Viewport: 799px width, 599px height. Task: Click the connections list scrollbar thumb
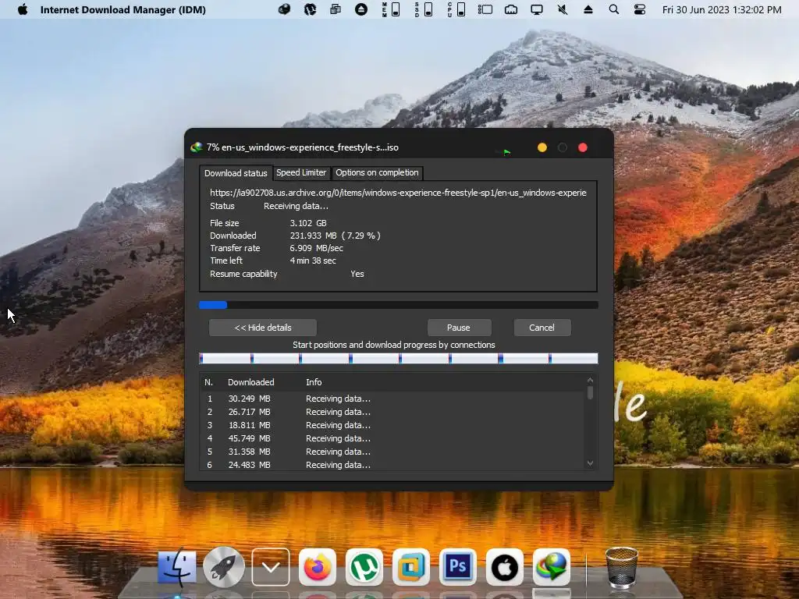tap(590, 392)
